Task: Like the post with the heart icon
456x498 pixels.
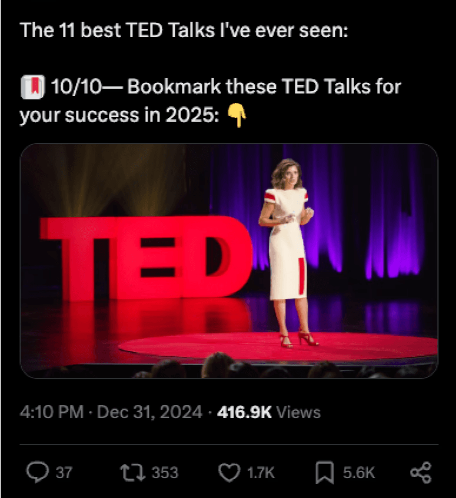Action: click(x=229, y=473)
